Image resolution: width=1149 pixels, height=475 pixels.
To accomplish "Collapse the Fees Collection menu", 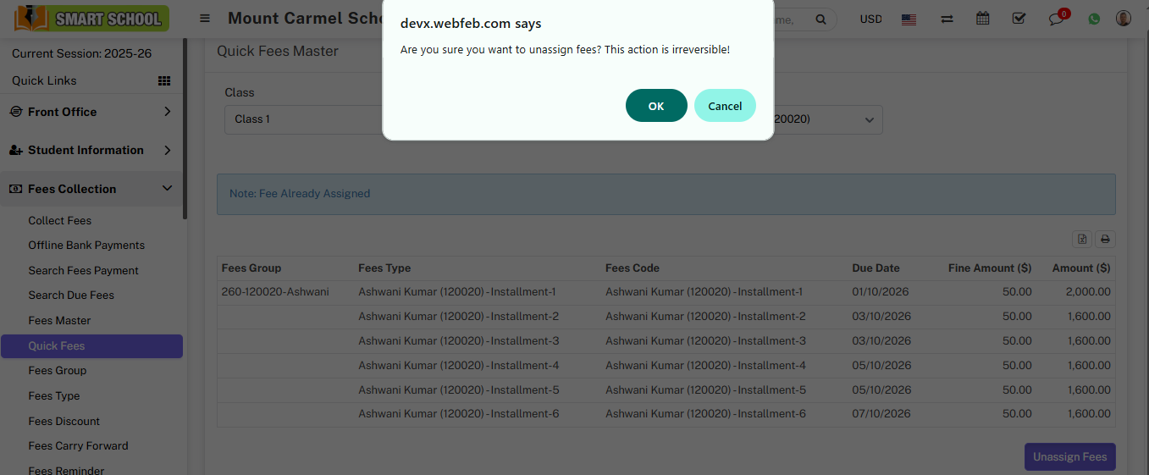I will (x=91, y=189).
